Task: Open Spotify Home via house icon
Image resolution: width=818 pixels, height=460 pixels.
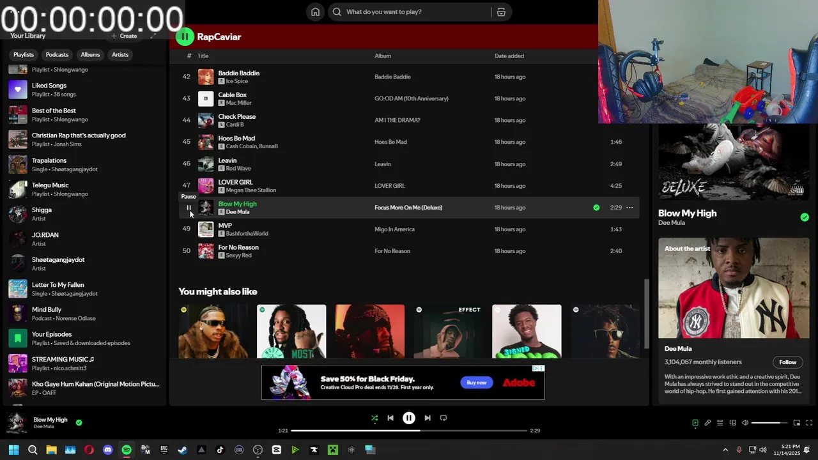Action: (315, 11)
